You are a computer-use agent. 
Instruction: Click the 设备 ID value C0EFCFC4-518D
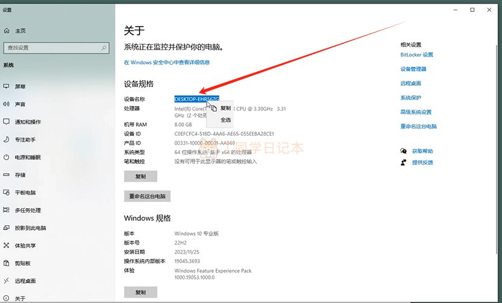coord(224,134)
